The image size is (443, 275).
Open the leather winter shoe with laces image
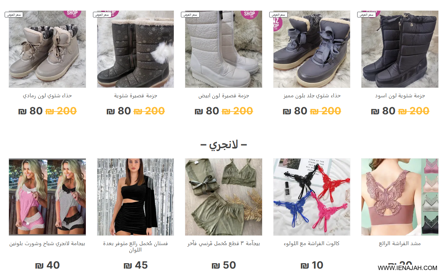pyautogui.click(x=312, y=49)
